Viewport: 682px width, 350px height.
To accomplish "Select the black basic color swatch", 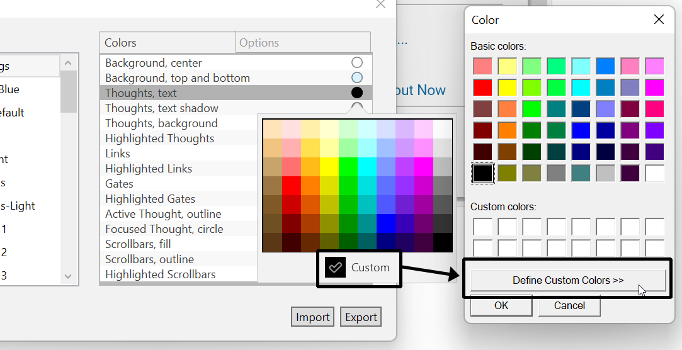I will 483,173.
